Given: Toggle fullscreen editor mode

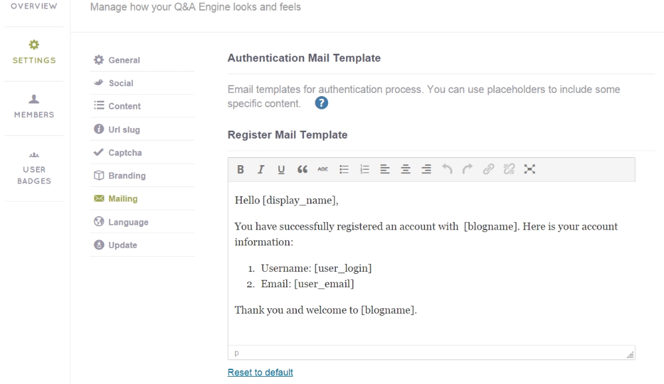Looking at the screenshot, I should [x=529, y=170].
